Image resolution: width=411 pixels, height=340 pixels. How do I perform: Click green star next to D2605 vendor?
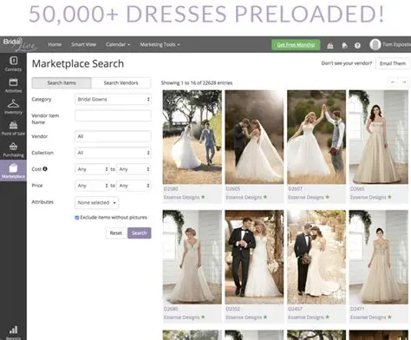265,197
